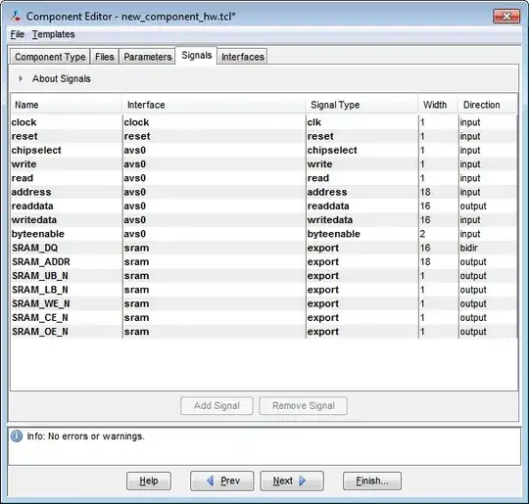Click the left arrow icon on the Prev button

pyautogui.click(x=211, y=481)
